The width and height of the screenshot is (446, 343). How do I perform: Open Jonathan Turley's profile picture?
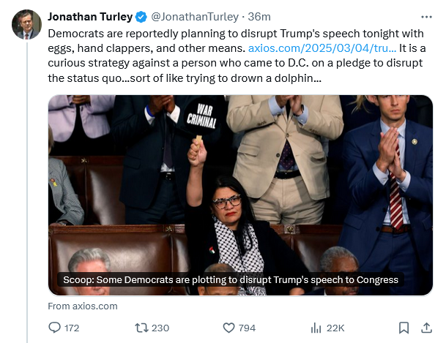click(26, 25)
